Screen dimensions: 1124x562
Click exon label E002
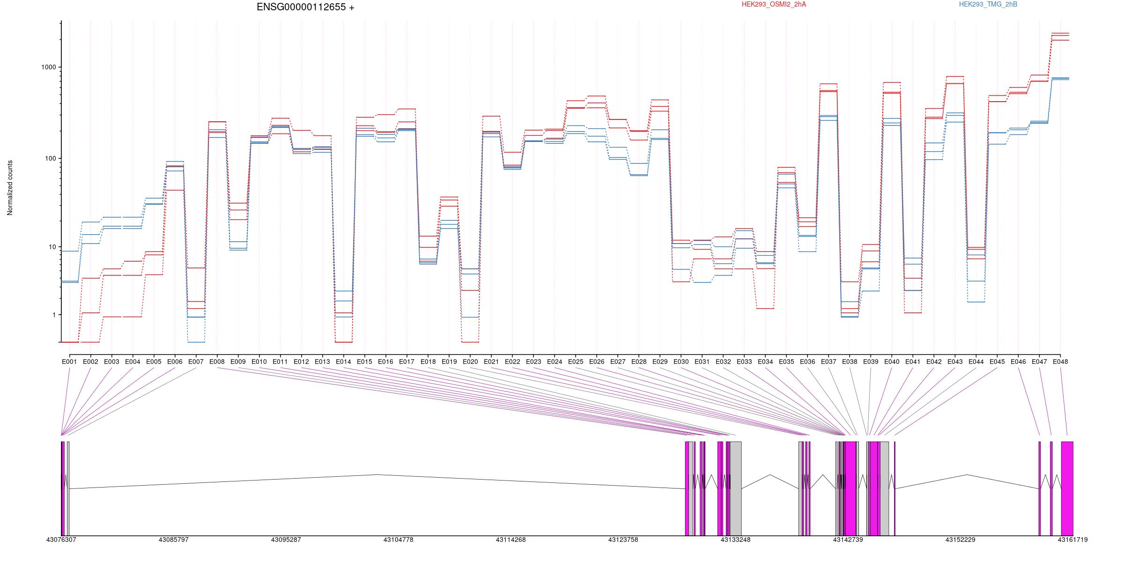[90, 362]
